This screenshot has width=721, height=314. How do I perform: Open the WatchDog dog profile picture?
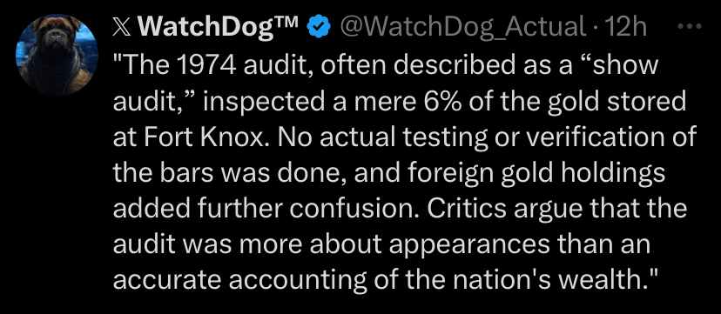coord(57,55)
